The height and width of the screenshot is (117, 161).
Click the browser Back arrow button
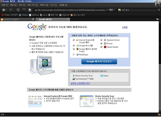4,10
